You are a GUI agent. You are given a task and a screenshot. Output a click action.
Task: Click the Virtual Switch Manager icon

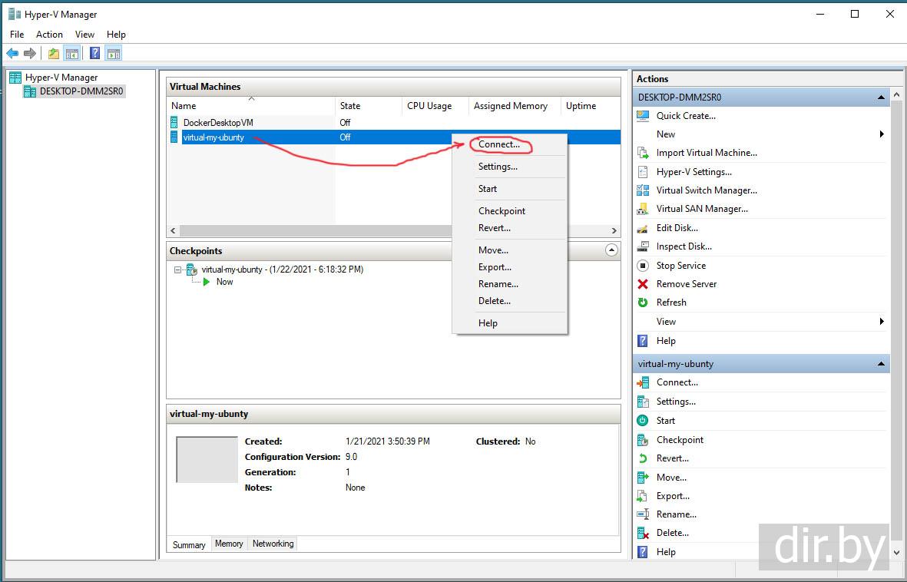tap(643, 190)
